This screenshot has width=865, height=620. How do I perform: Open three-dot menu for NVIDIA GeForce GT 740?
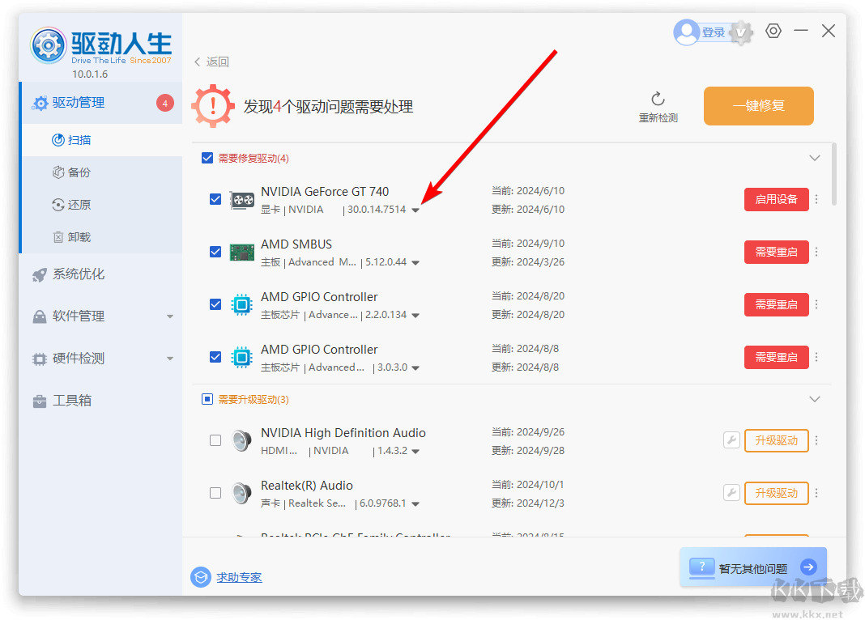coord(816,199)
